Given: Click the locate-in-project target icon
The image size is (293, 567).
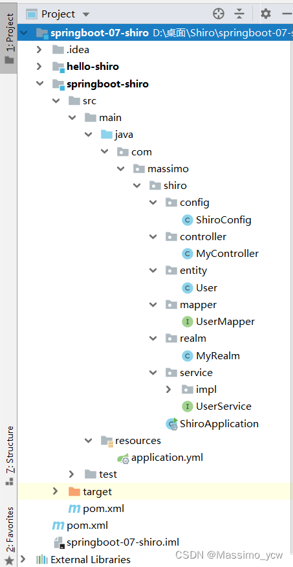Looking at the screenshot, I should tap(219, 14).
